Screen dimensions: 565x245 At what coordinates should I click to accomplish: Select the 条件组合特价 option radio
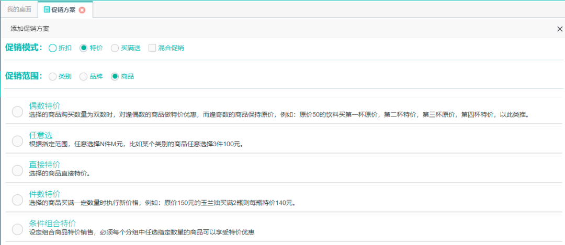coord(17,229)
